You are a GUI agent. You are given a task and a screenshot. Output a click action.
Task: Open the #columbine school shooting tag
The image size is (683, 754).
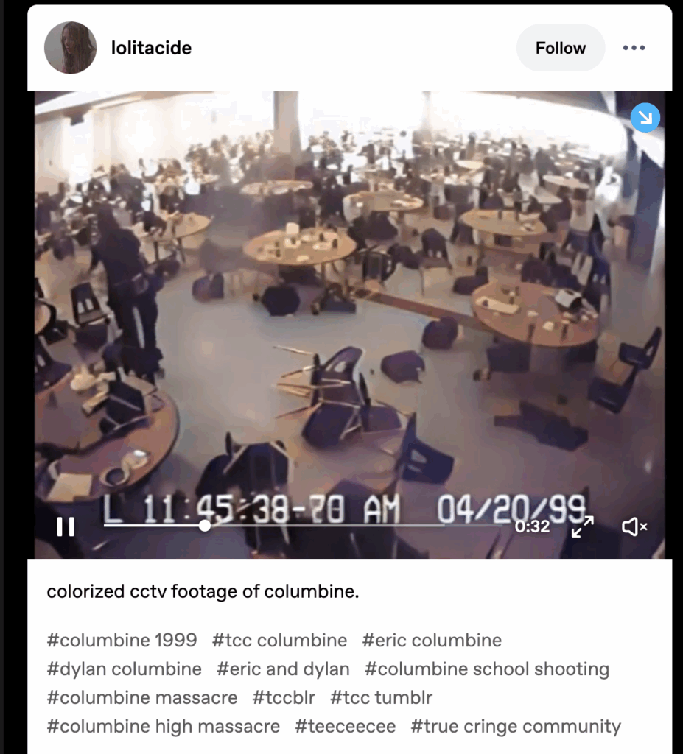(486, 669)
